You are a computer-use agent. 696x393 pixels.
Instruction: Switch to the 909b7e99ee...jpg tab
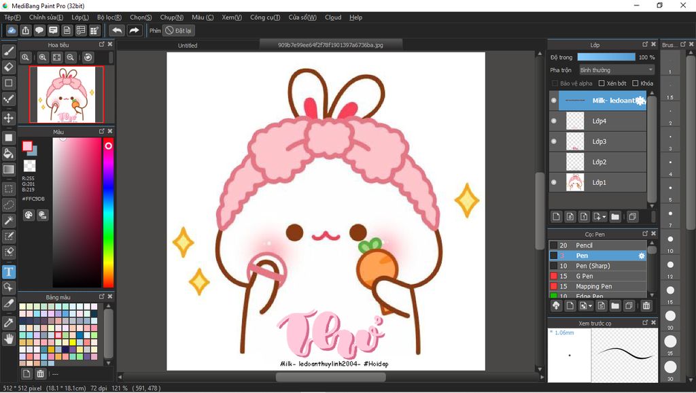click(331, 45)
